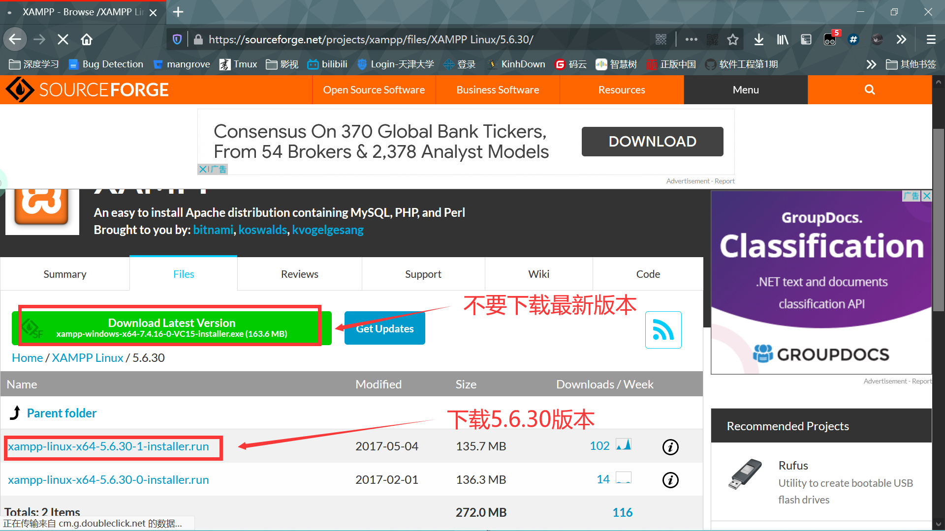The height and width of the screenshot is (531, 945).
Task: Sort by Downloads / Week column
Action: pos(605,384)
